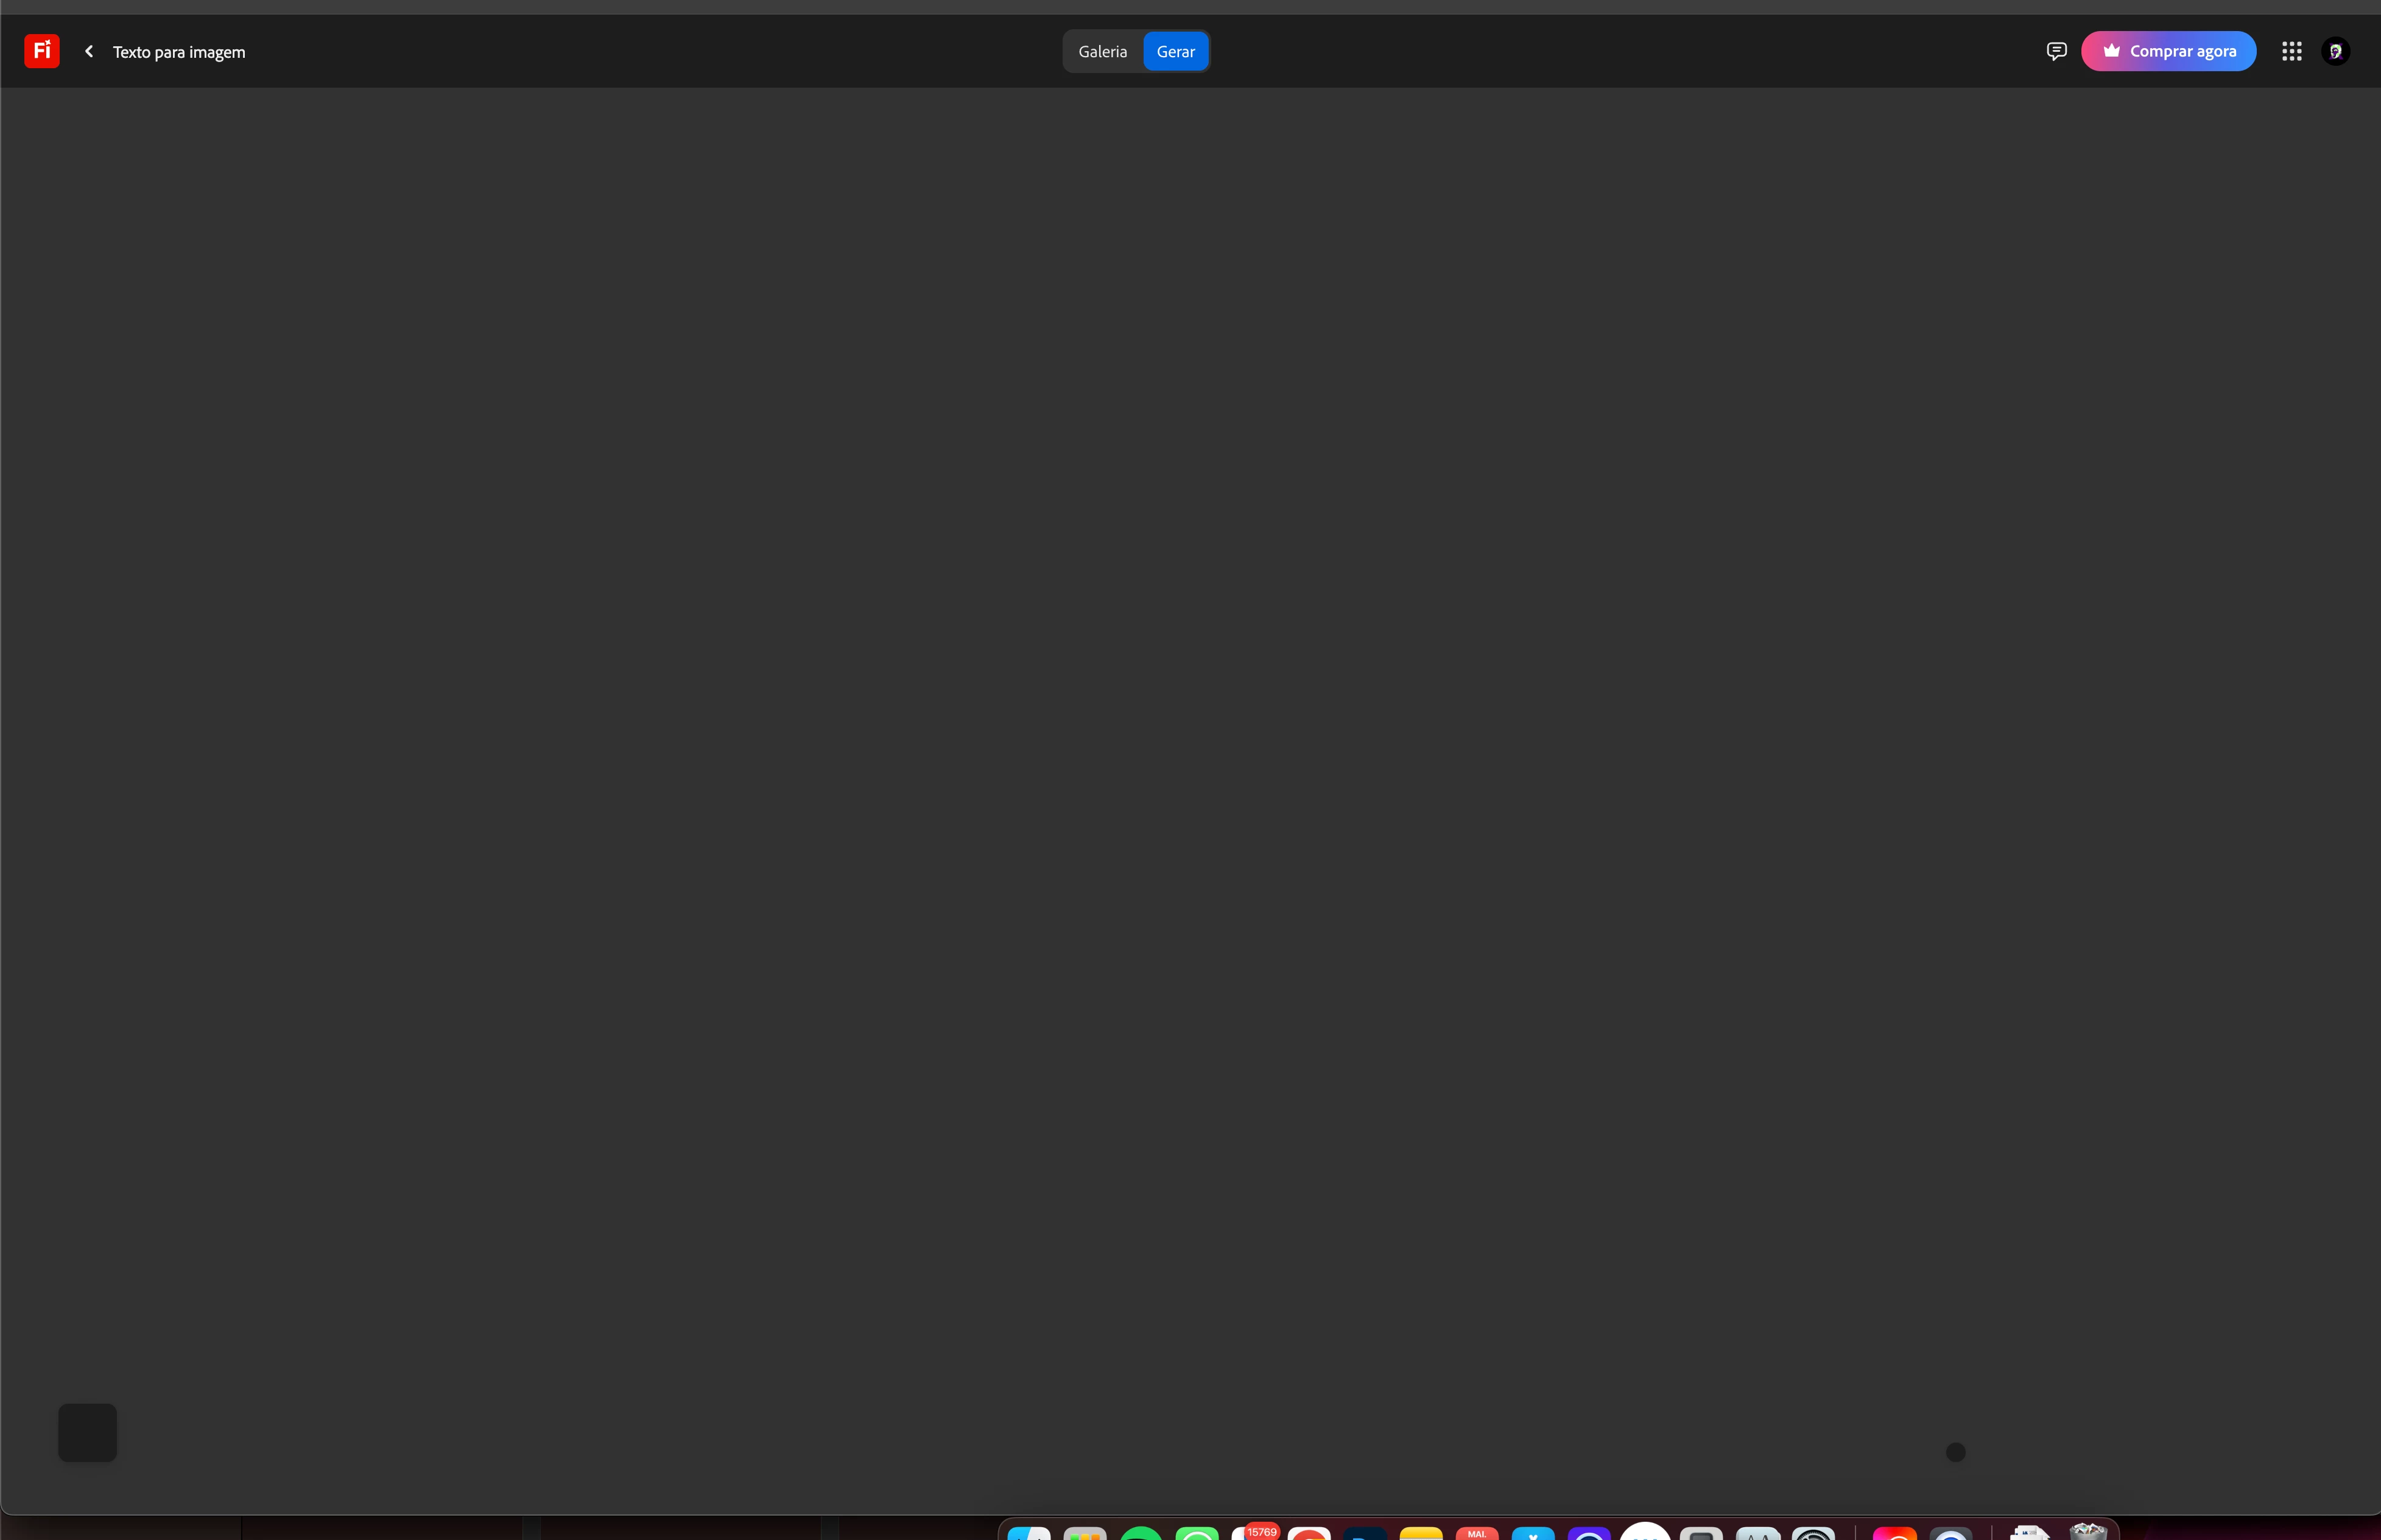Open the Trash in the dock
This screenshot has height=1540, width=2381.
(x=2088, y=1531)
